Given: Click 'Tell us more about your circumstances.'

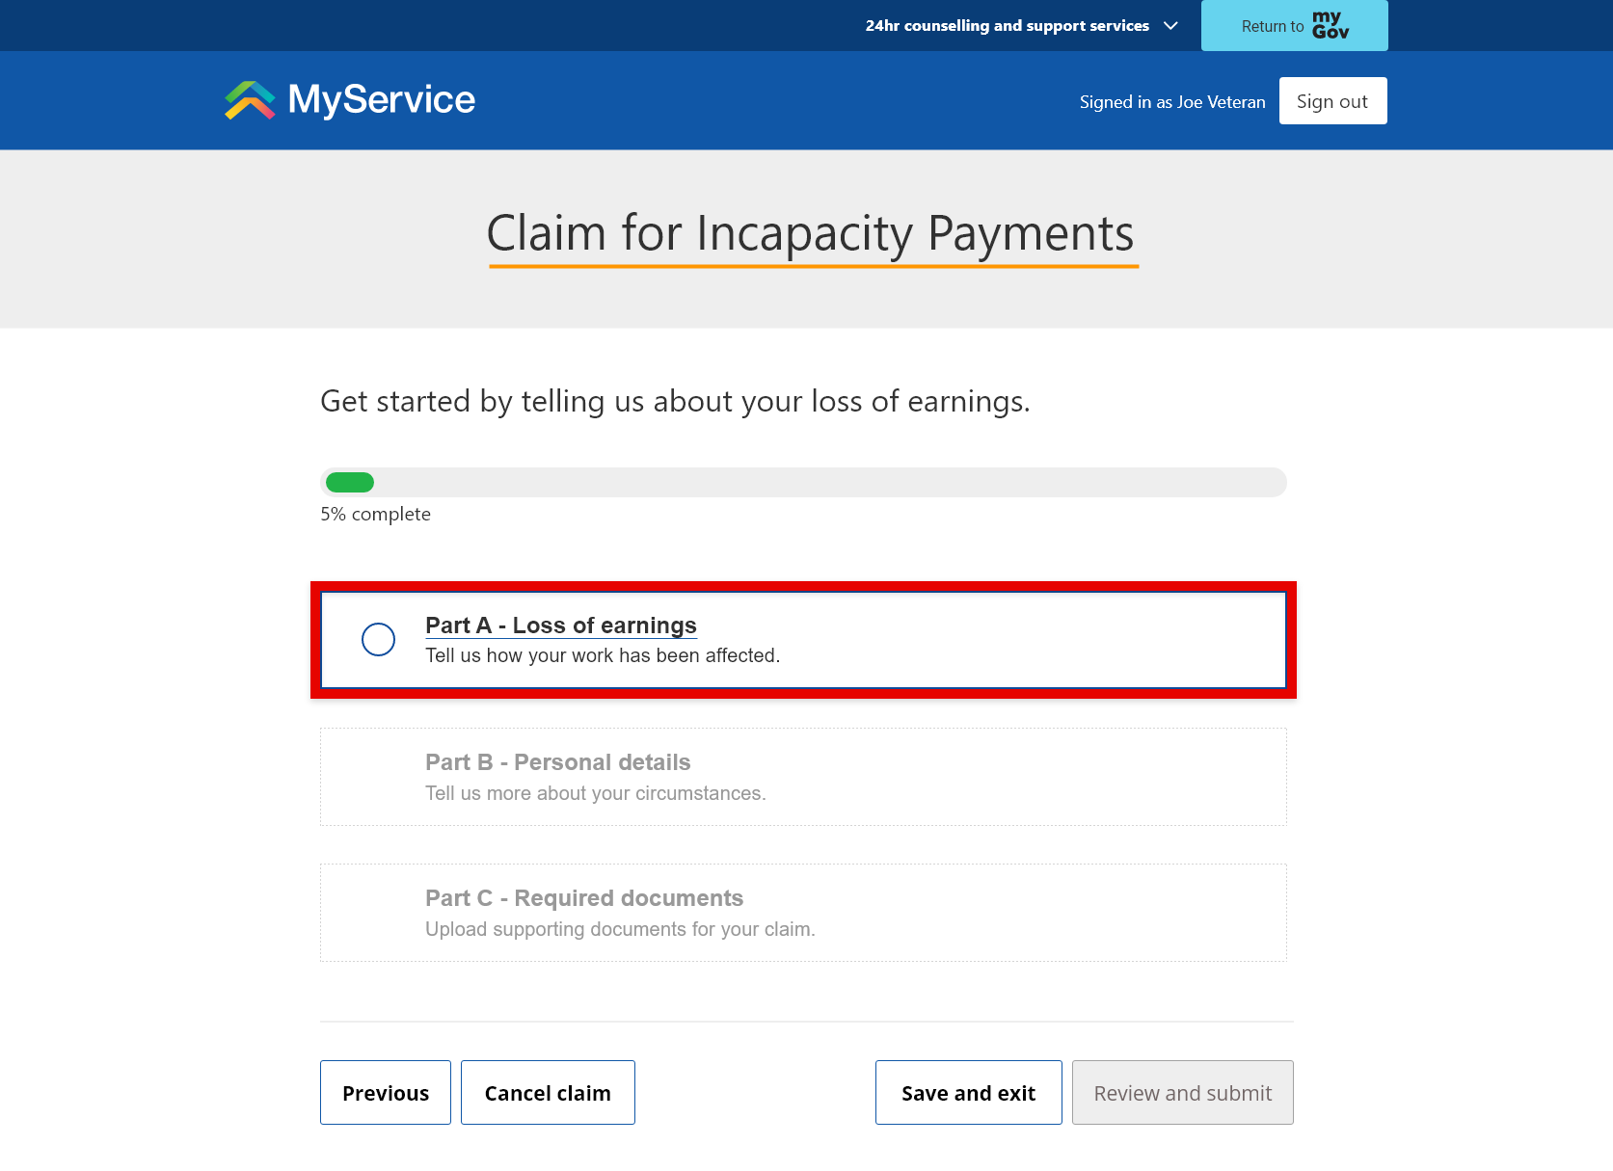Looking at the screenshot, I should pos(596,793).
